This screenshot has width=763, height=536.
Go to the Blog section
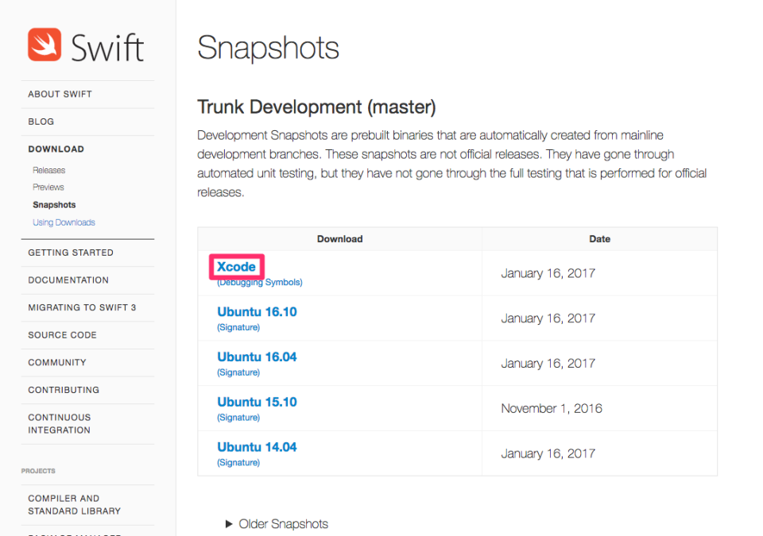coord(41,121)
